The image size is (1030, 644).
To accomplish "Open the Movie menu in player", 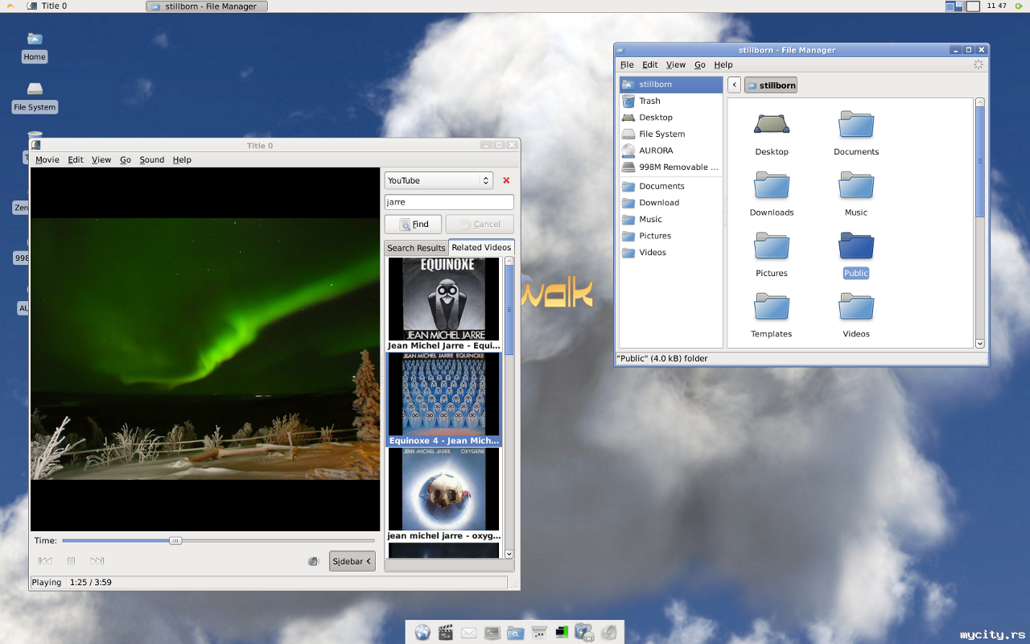I will (x=47, y=160).
